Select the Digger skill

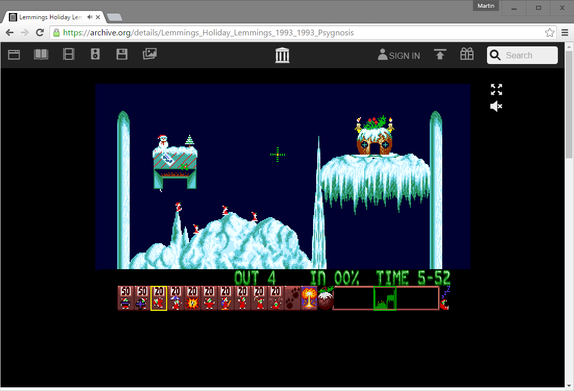[276, 298]
